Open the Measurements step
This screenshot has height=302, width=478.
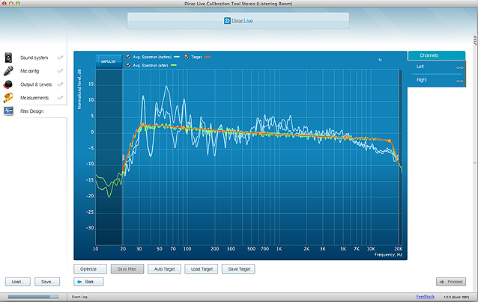(x=34, y=98)
